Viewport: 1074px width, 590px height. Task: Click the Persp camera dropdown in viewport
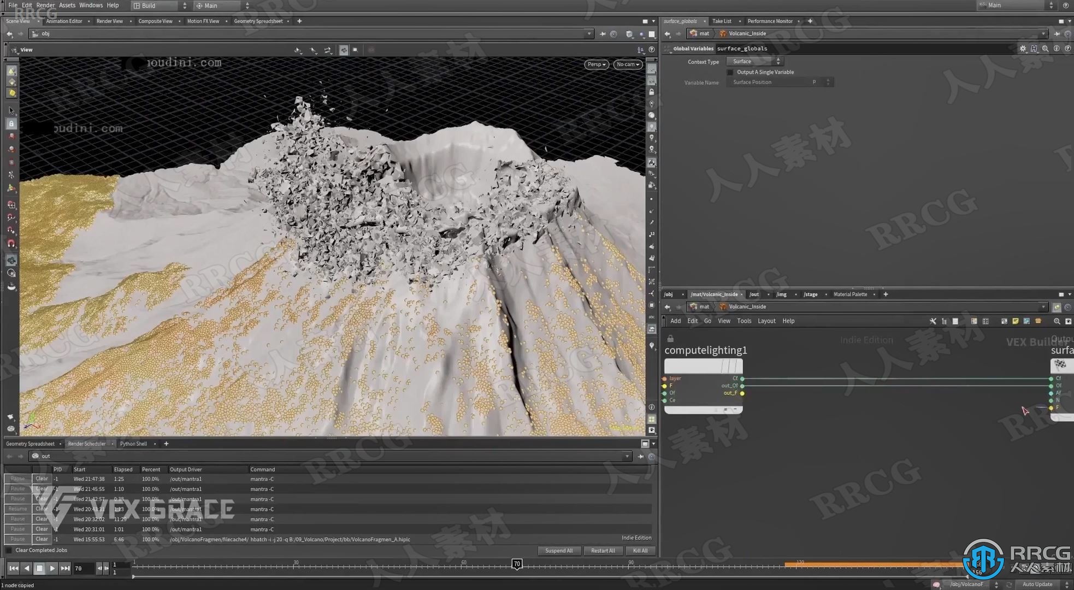tap(595, 64)
